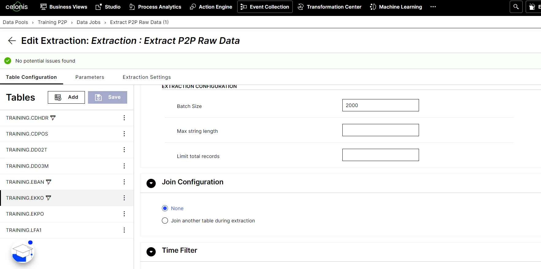Click the Batch Size input field
The width and height of the screenshot is (541, 269).
380,105
